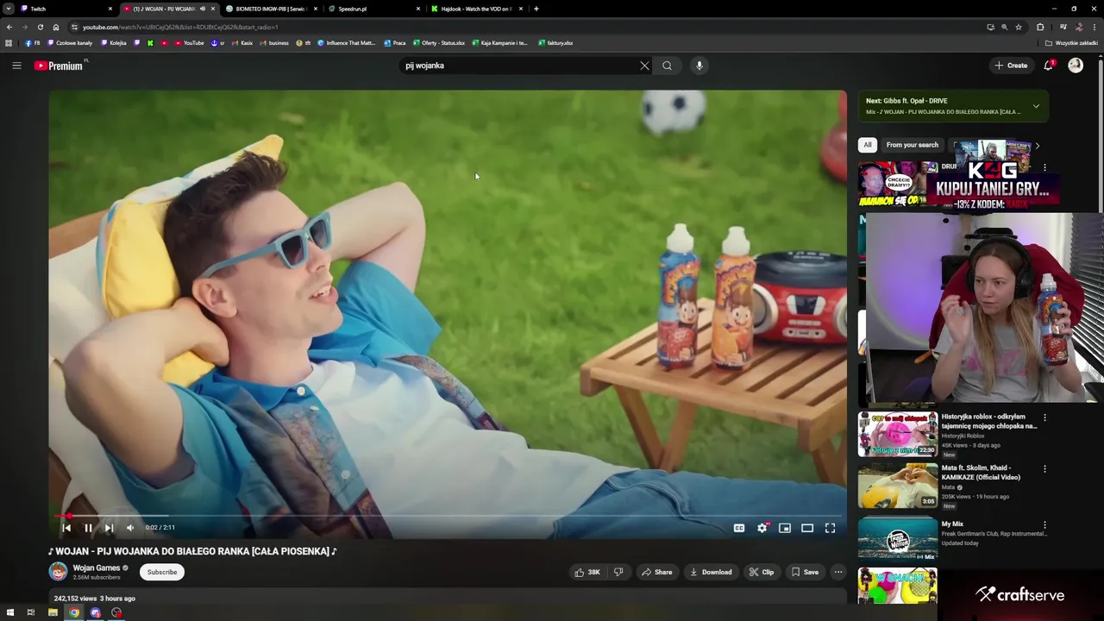Open the Chrome extensions menu
The image size is (1104, 621).
click(x=1040, y=27)
